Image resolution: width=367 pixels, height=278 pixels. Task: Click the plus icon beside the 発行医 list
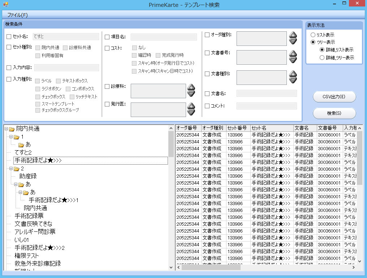pyautogui.click(x=191, y=106)
